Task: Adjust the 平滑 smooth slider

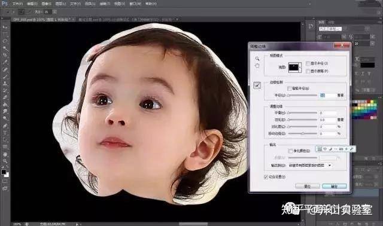Action: [x=302, y=113]
